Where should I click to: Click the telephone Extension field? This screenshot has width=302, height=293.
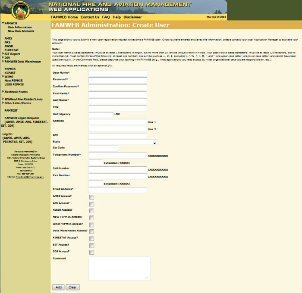tap(96, 162)
